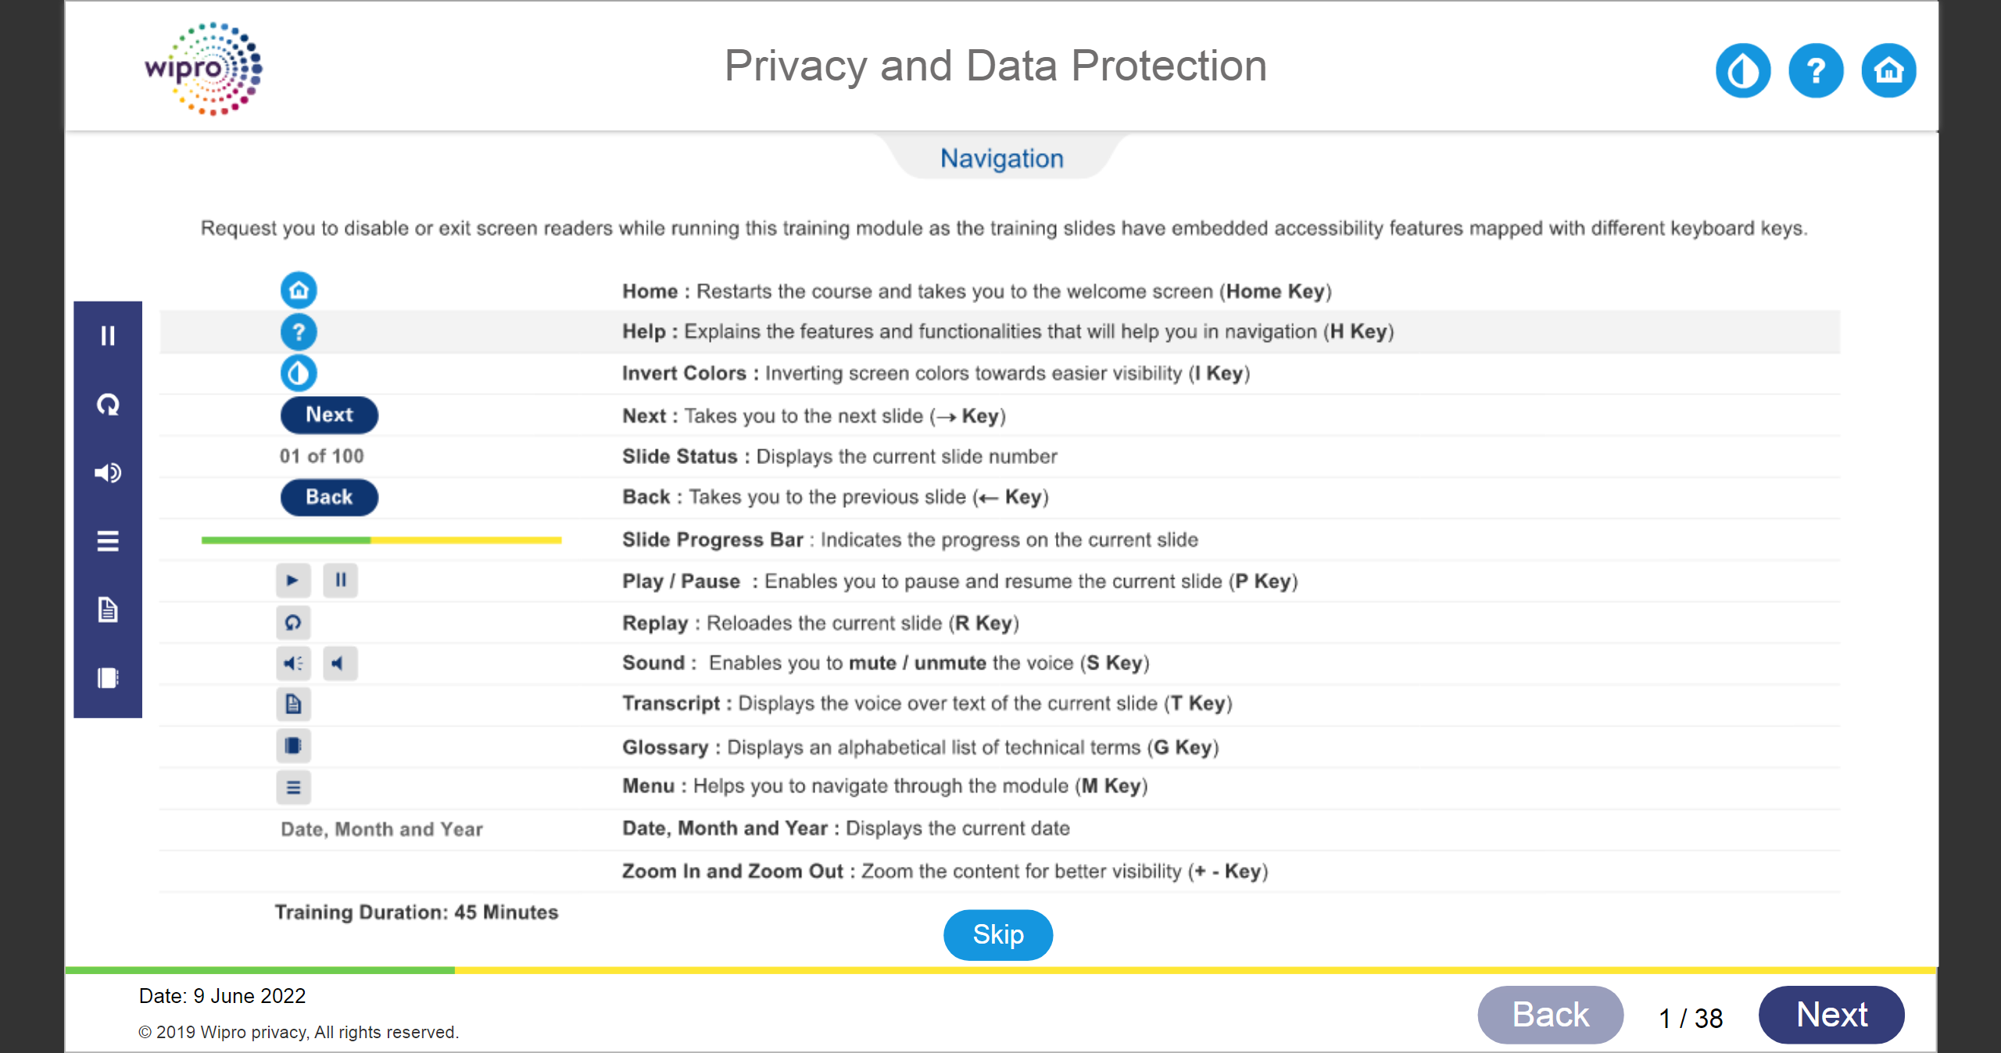Image resolution: width=2001 pixels, height=1053 pixels.
Task: Open the Glossary from sidebar book icon
Action: [108, 677]
